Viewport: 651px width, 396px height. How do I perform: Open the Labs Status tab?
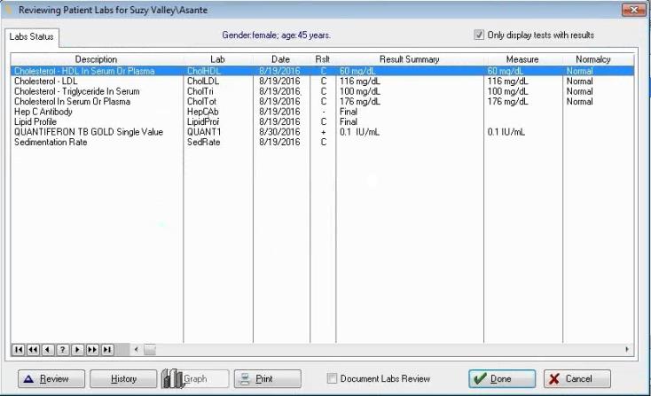pos(32,37)
